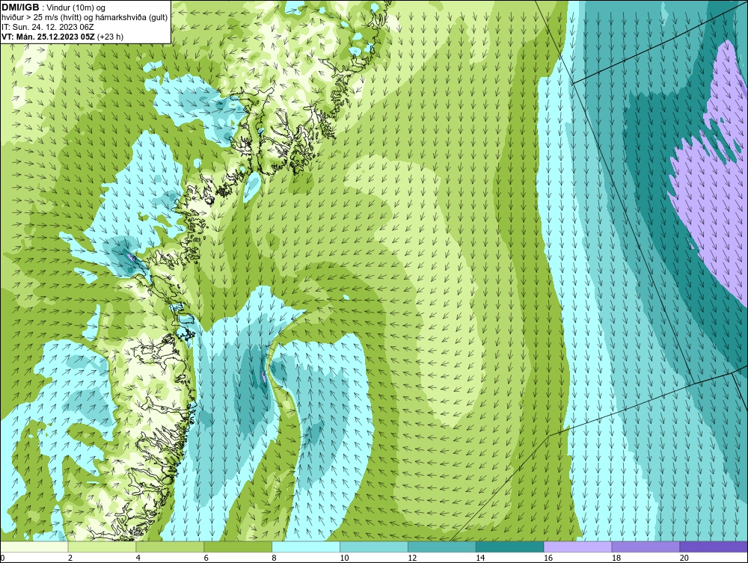This screenshot has width=748, height=563.
Task: Click the legend scale label '4'
Action: click(138, 558)
